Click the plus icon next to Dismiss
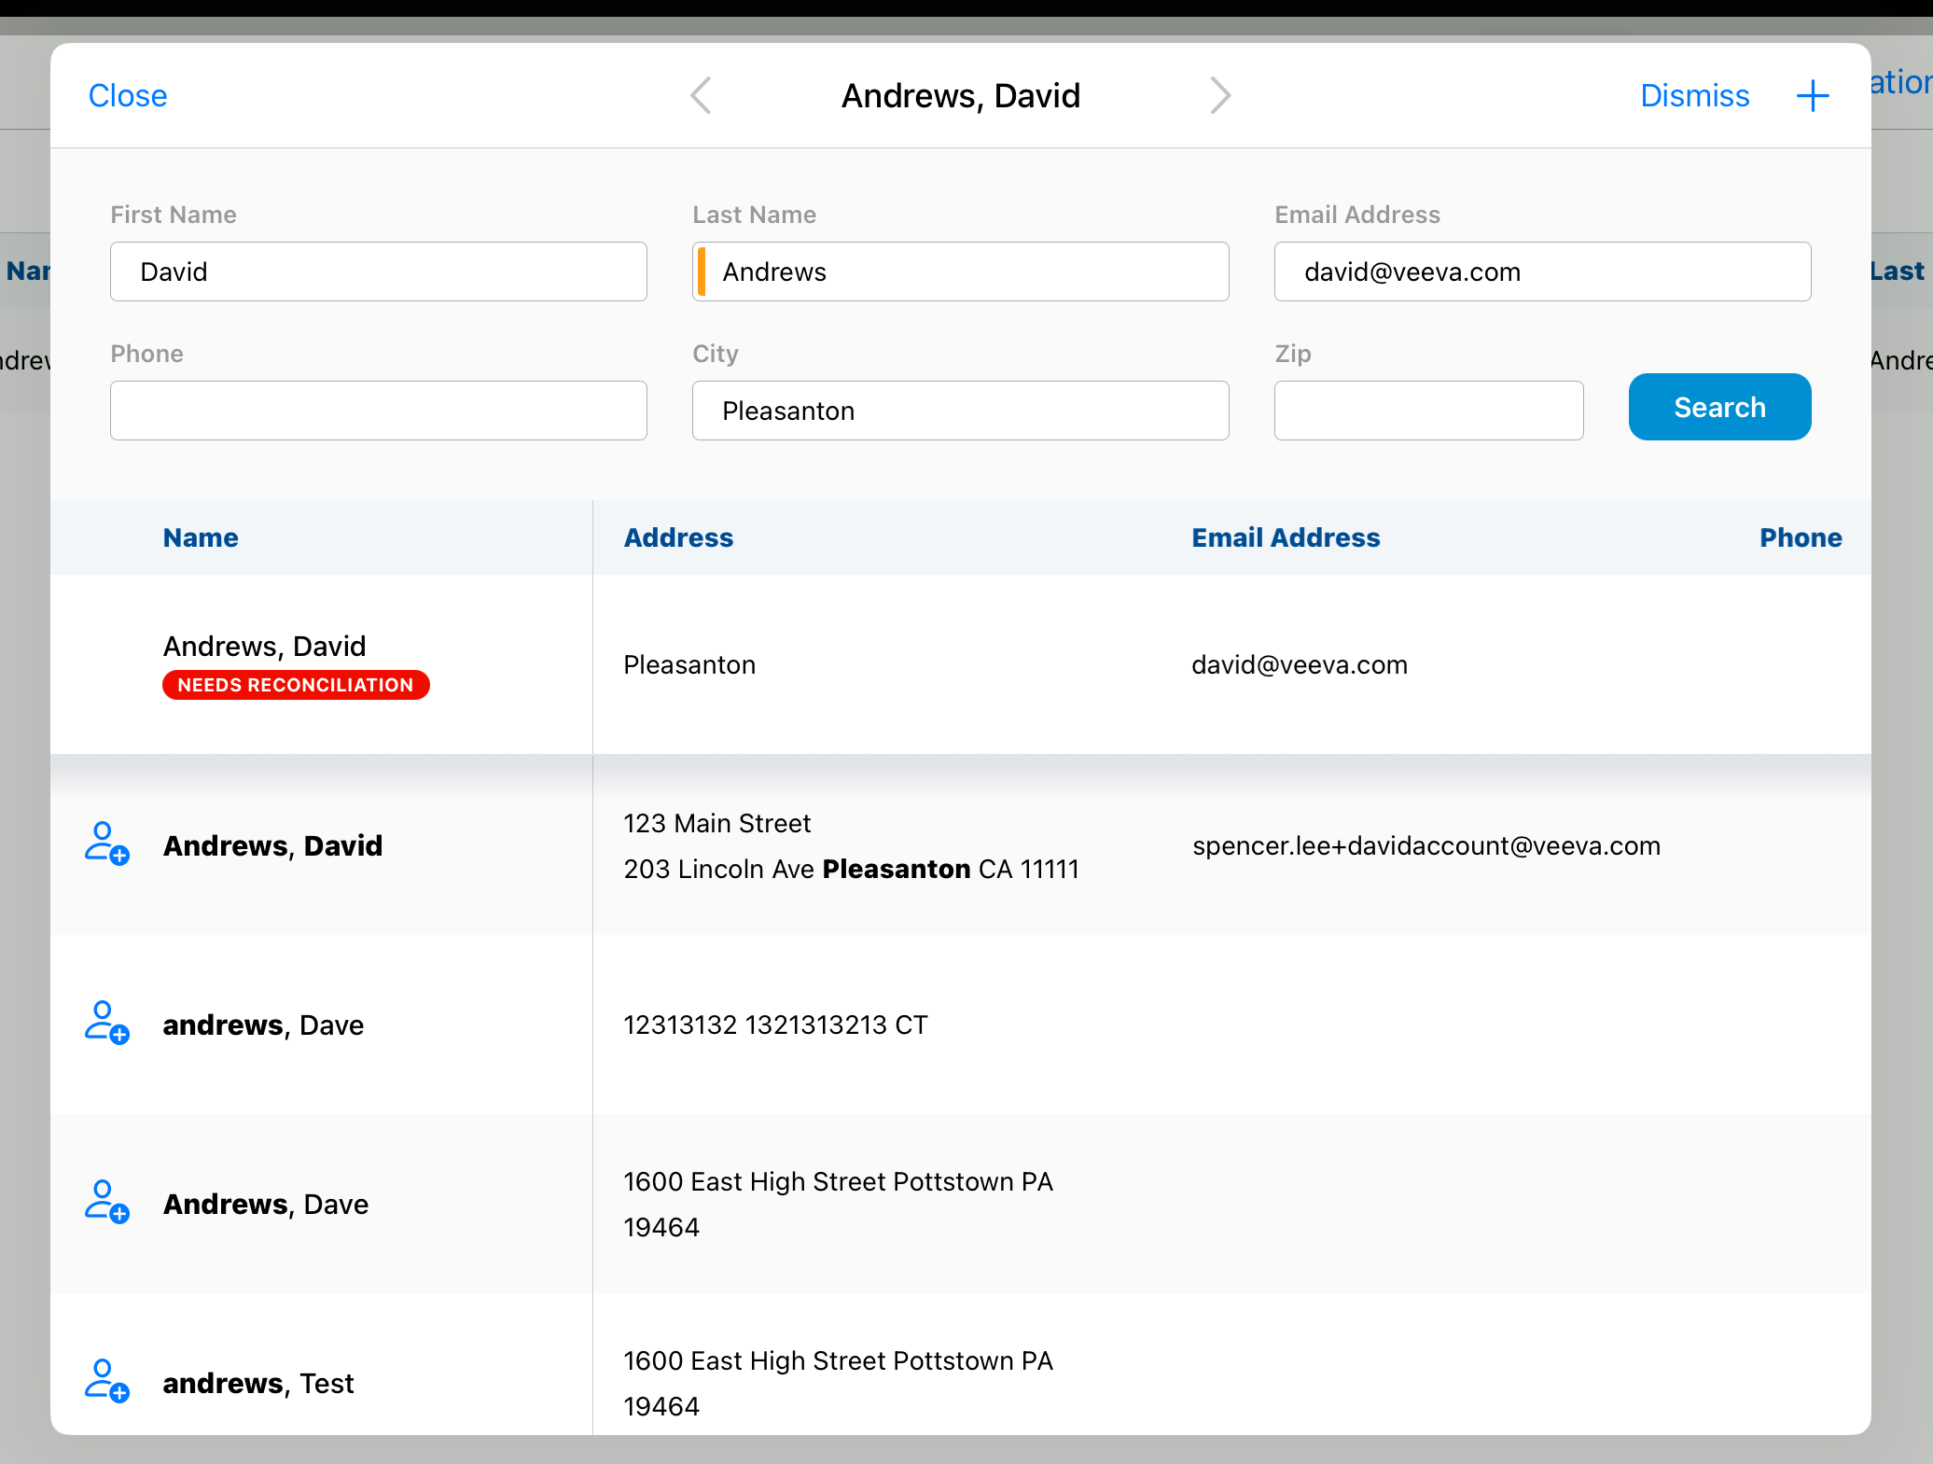This screenshot has width=1933, height=1464. [1813, 95]
